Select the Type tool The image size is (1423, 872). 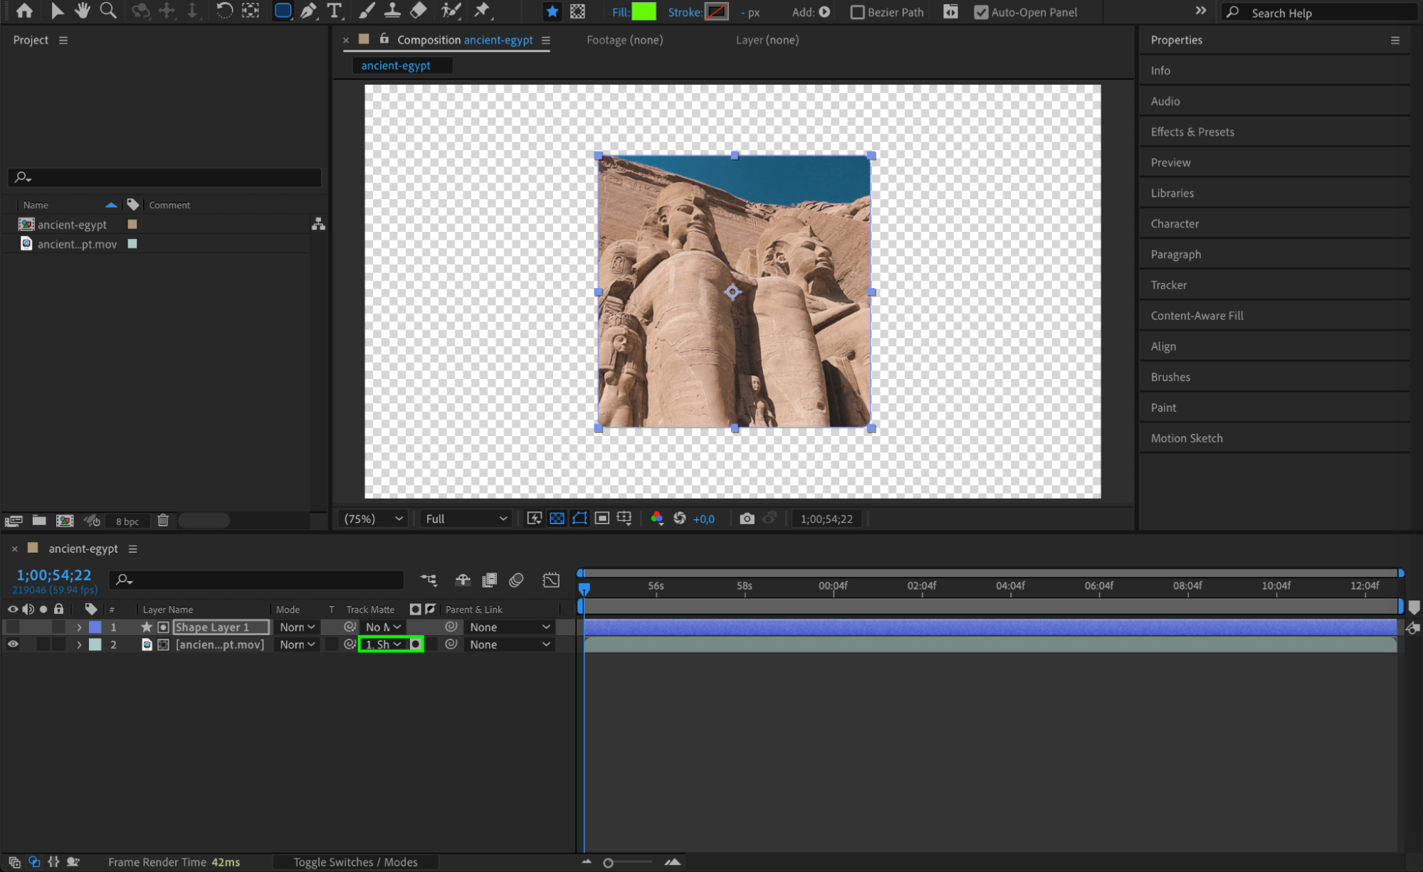coord(334,11)
